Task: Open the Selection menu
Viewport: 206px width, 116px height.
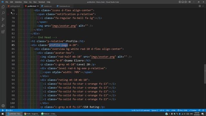Action: coord(18,2)
